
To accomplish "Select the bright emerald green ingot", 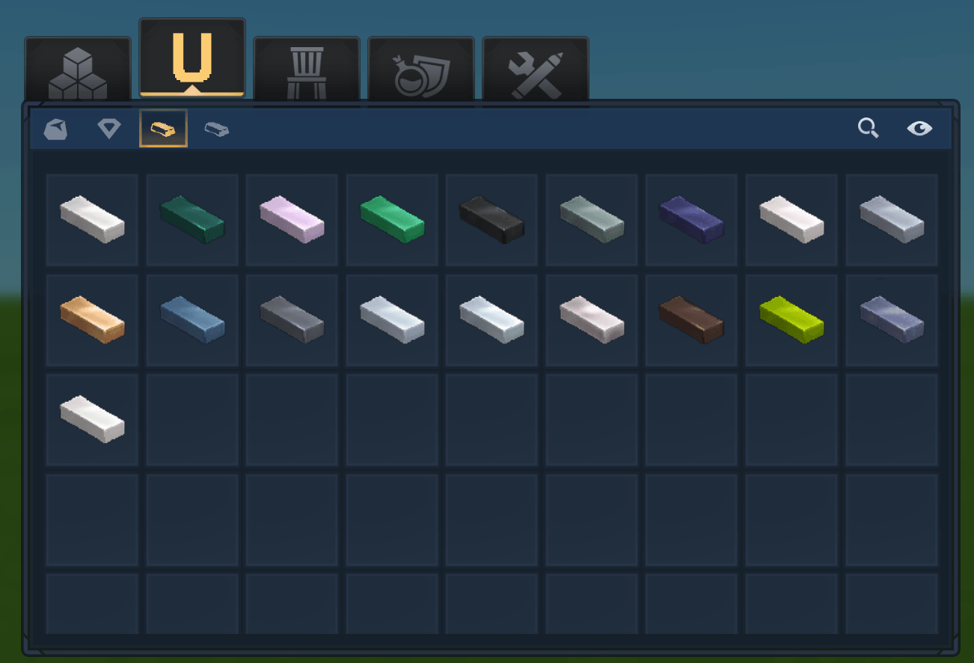I will (392, 219).
